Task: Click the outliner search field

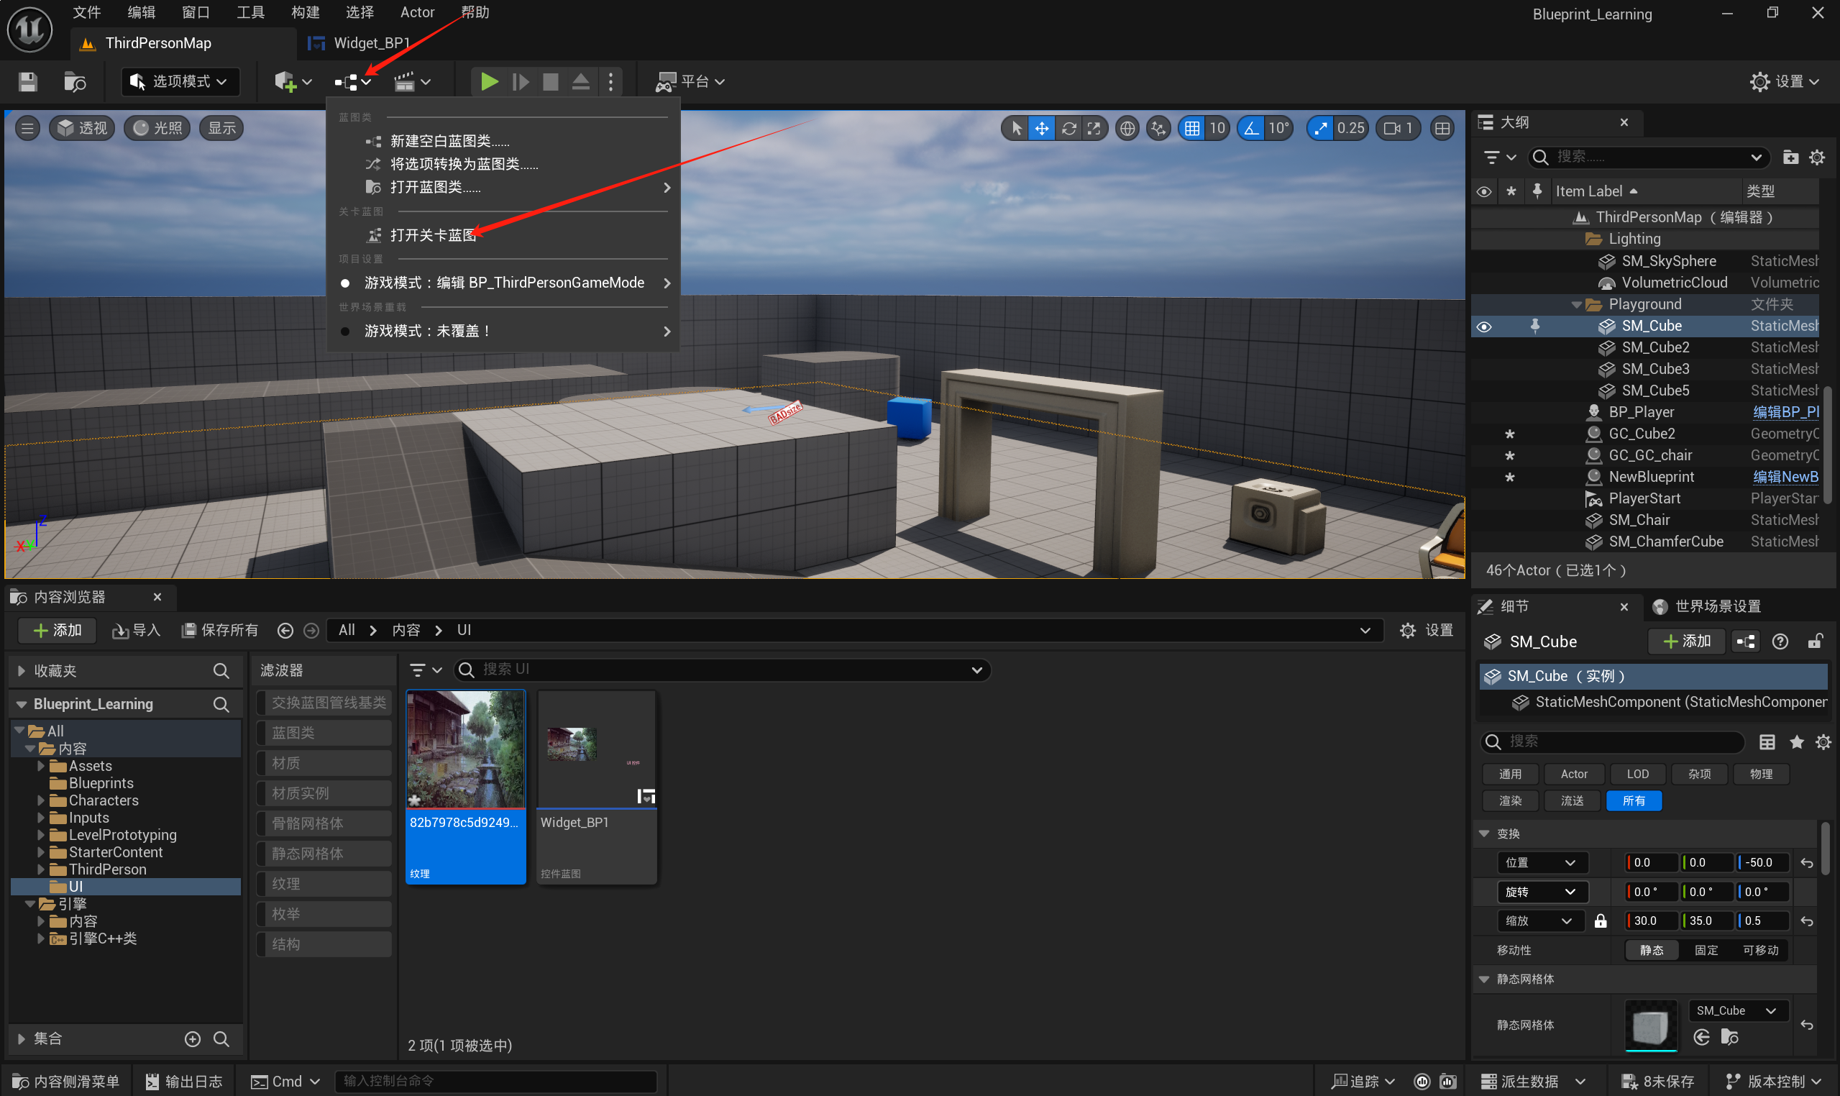Action: coord(1649,157)
